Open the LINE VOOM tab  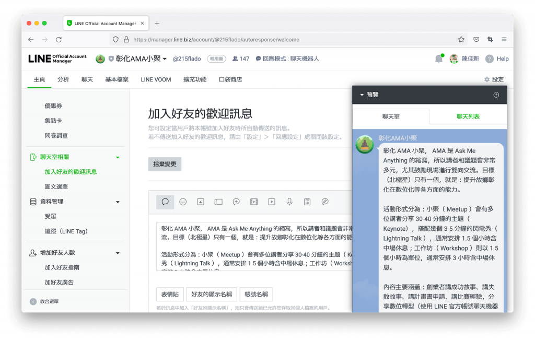[156, 79]
